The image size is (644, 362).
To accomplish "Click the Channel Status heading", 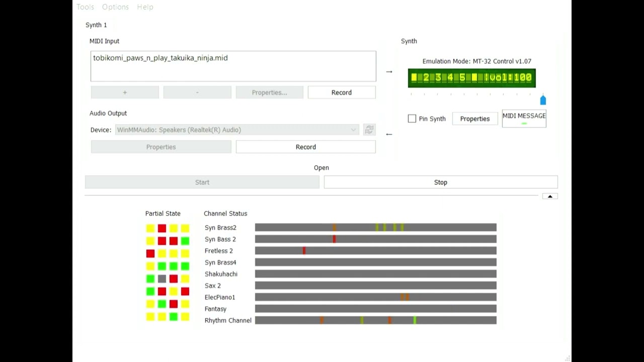I will [x=225, y=214].
